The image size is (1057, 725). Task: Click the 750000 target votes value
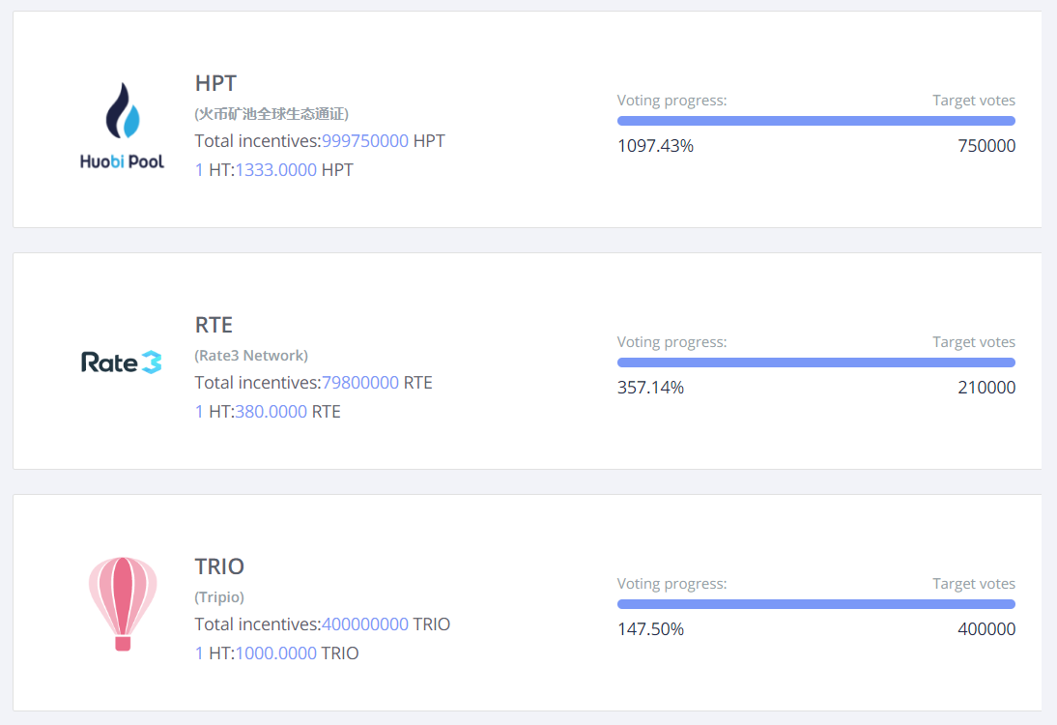(986, 146)
